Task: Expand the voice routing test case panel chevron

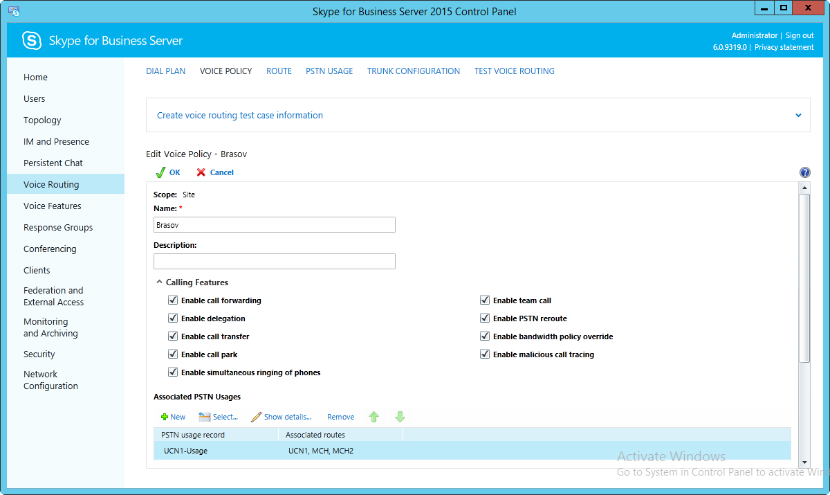Action: 798,116
